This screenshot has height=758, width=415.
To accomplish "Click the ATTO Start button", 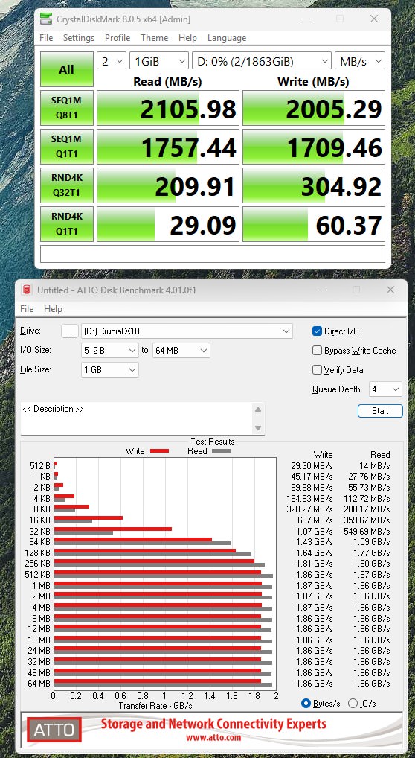I will pyautogui.click(x=380, y=411).
